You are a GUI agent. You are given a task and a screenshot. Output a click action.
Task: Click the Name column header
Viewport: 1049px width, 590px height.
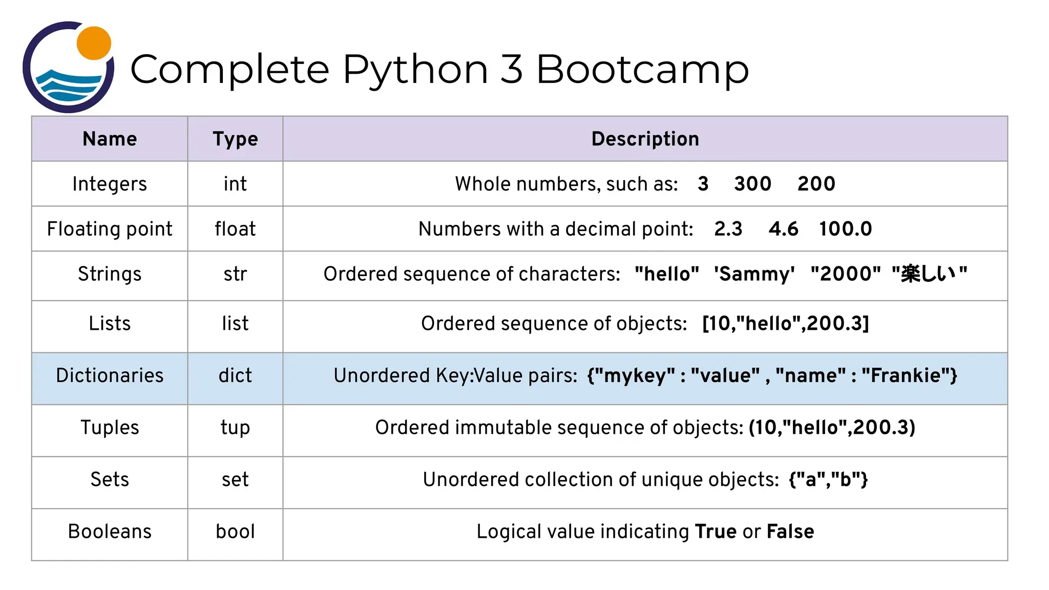(x=110, y=139)
